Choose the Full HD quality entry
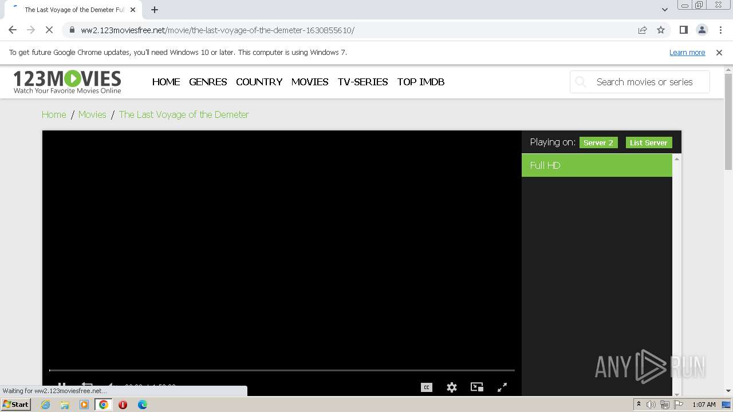 pyautogui.click(x=597, y=165)
